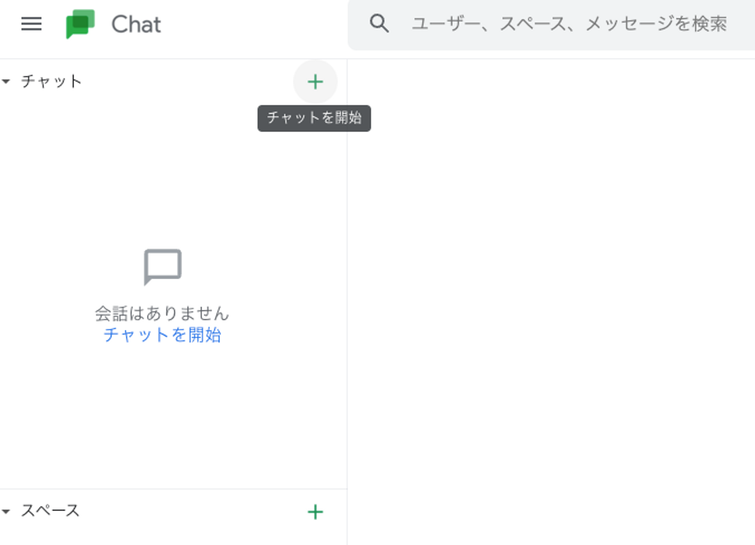Click the スペース section heading
755x545 pixels.
[x=50, y=510]
